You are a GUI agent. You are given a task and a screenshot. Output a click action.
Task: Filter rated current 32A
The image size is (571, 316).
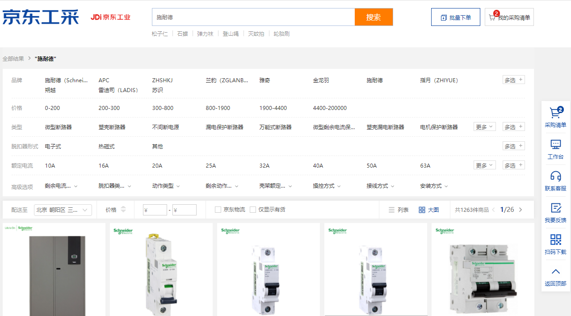point(264,165)
